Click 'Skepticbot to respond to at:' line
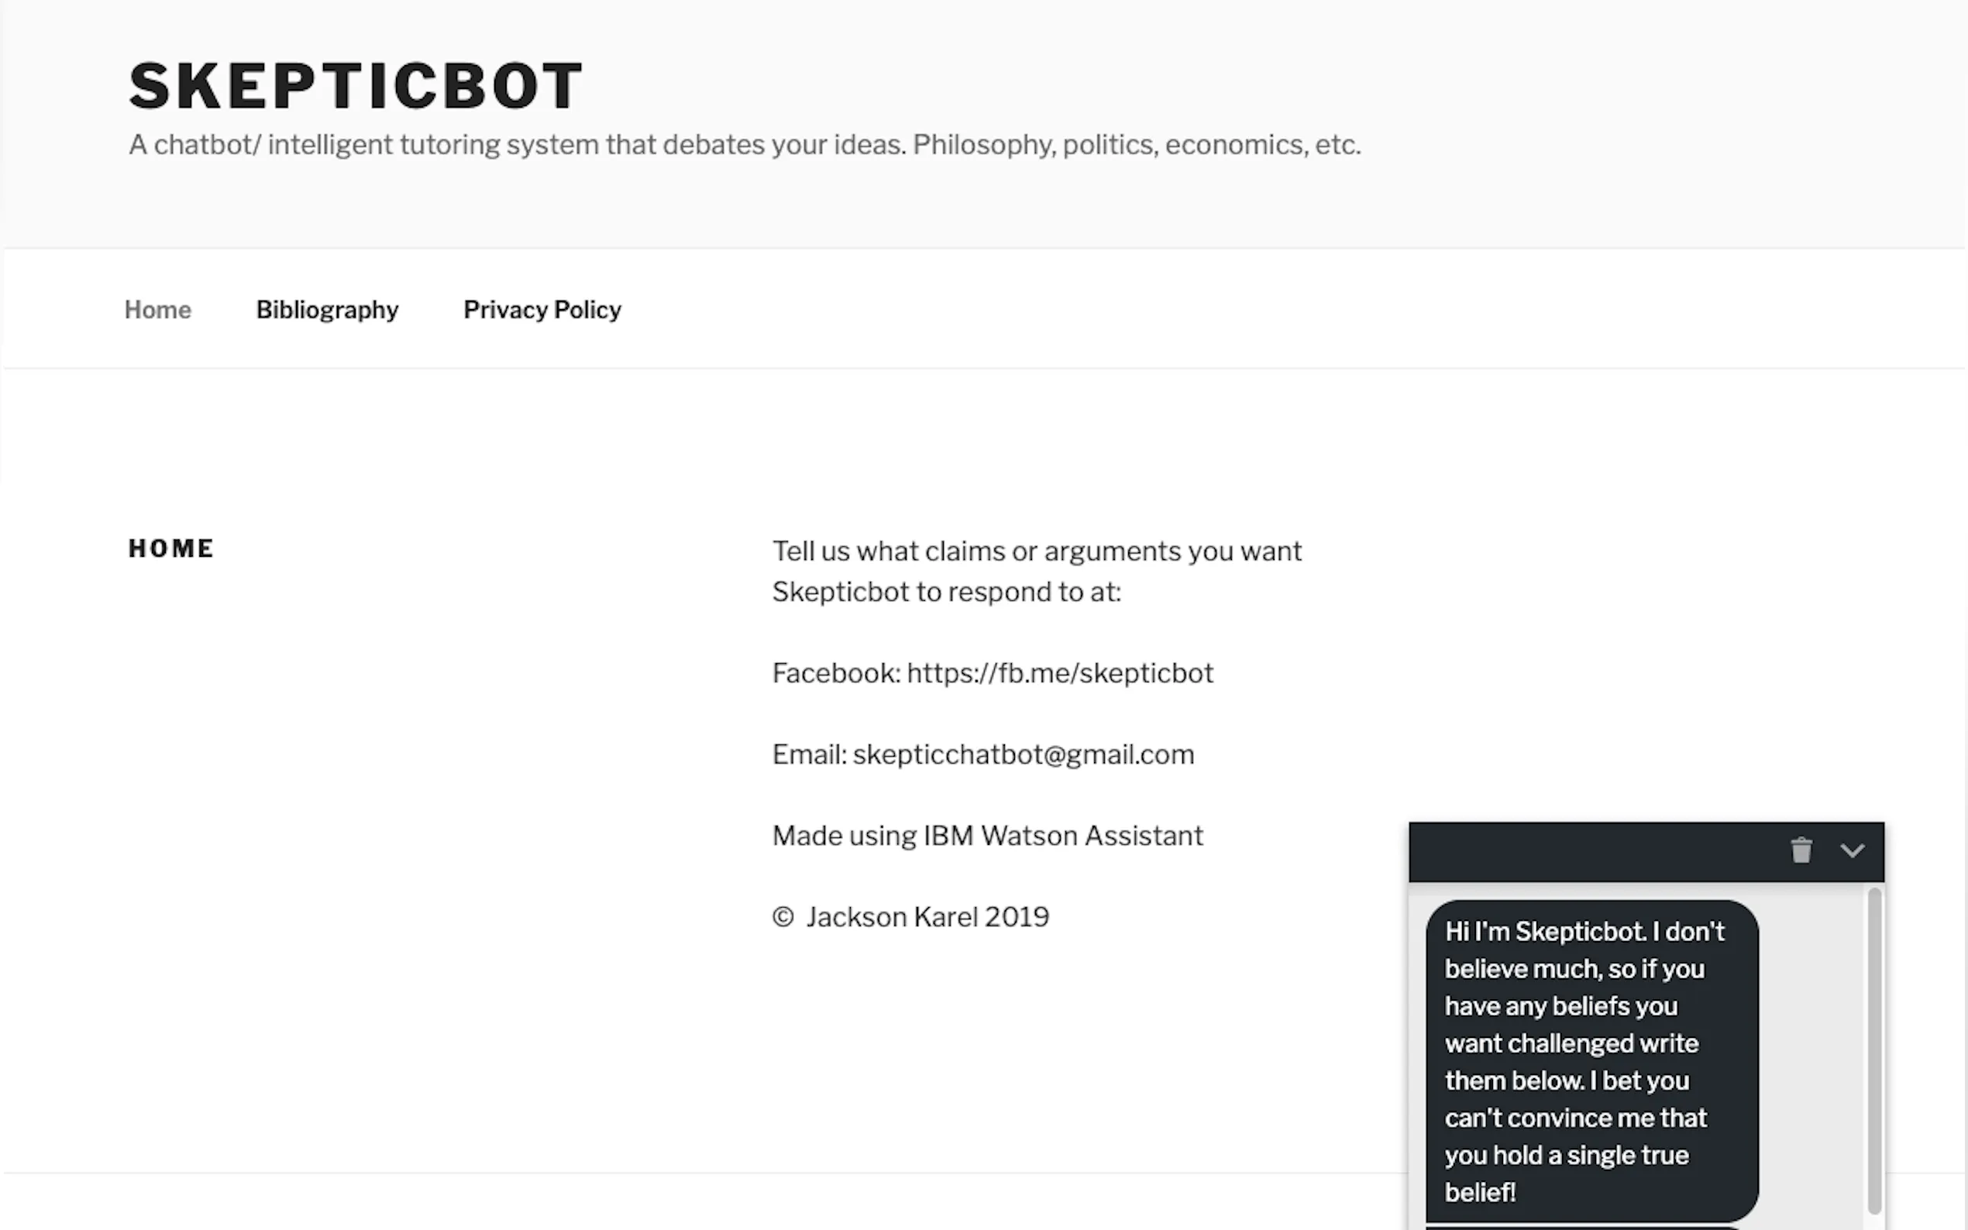The height and width of the screenshot is (1230, 1968). click(946, 593)
